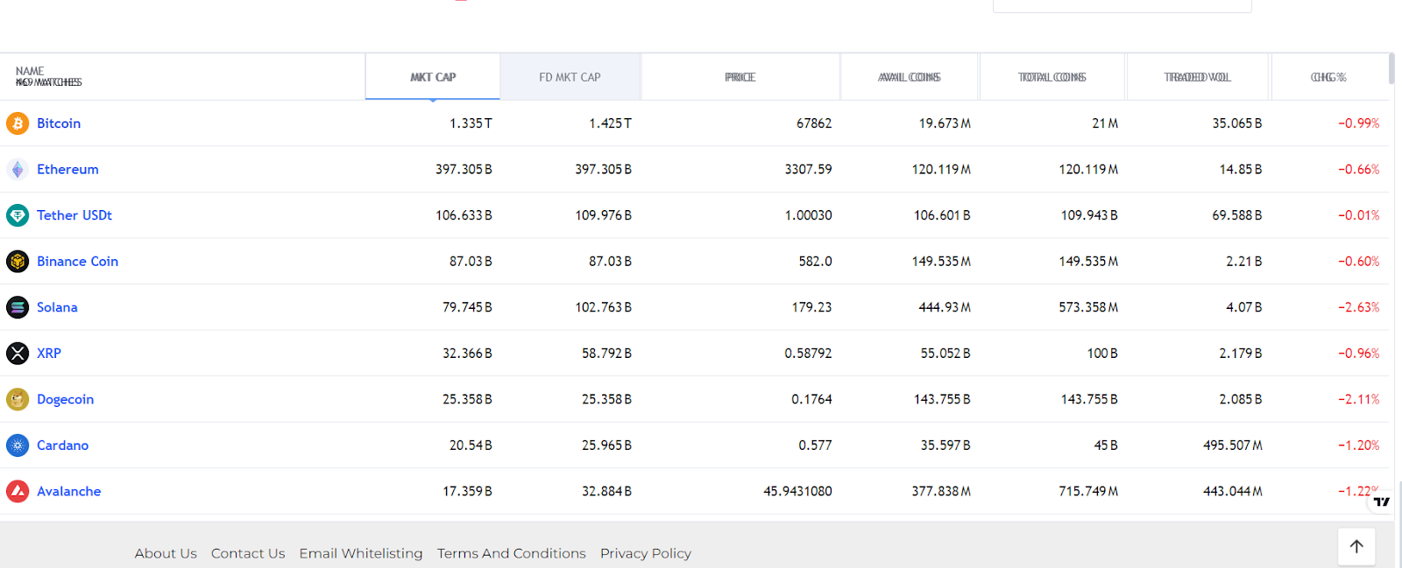Click Bitcoin change value −0.99%

[x=1358, y=123]
